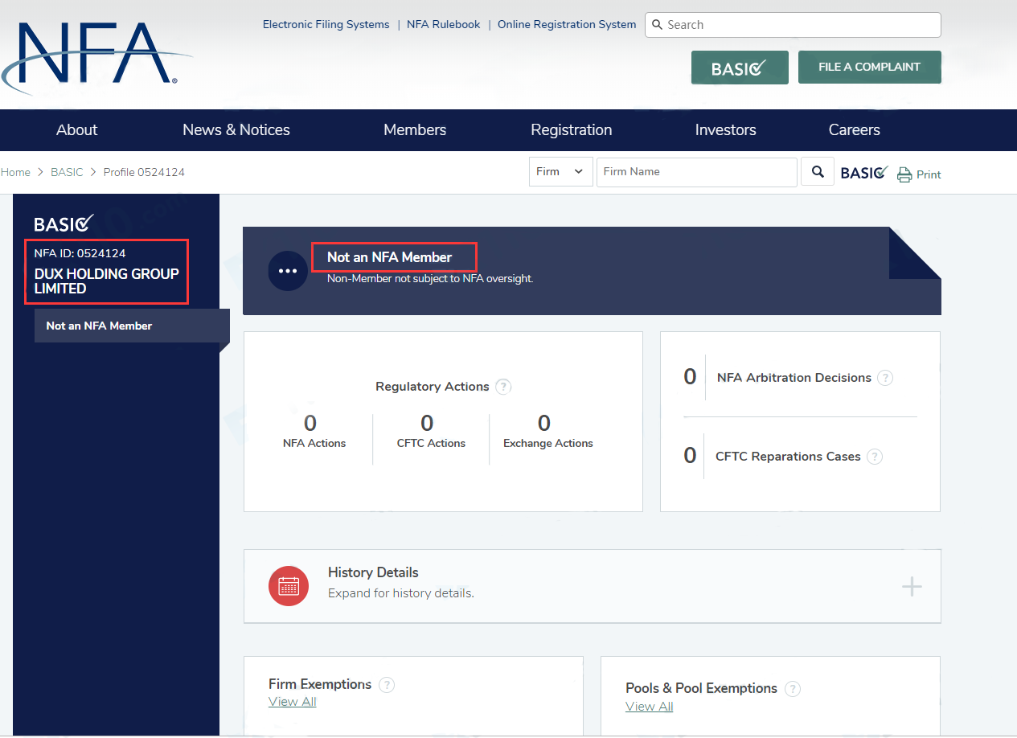
Task: Click help icon next to Pools & Pool Exemptions
Action: click(793, 689)
